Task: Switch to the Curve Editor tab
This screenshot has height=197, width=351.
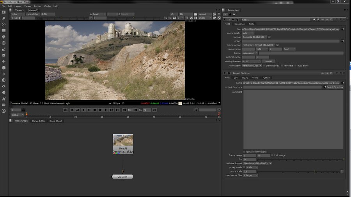Action: point(39,121)
